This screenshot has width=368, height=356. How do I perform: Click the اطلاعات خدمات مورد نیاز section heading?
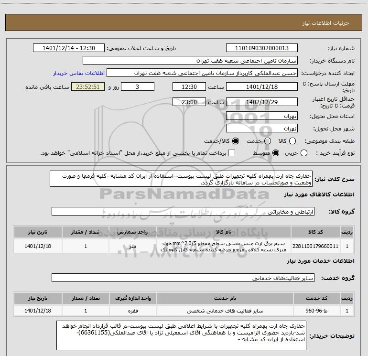[321, 261]
